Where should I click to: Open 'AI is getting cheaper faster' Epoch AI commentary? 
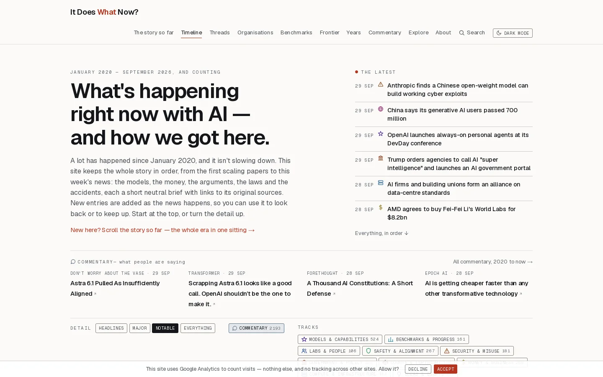477,289
